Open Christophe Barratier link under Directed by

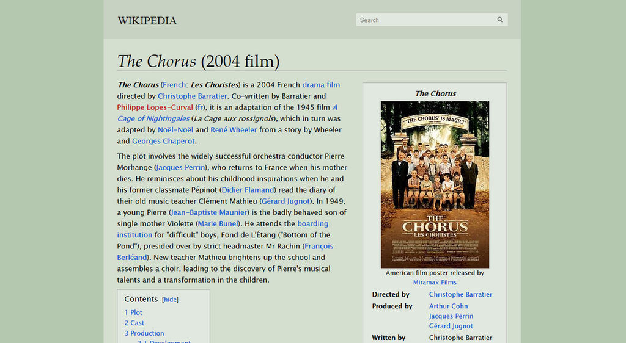[460, 294]
